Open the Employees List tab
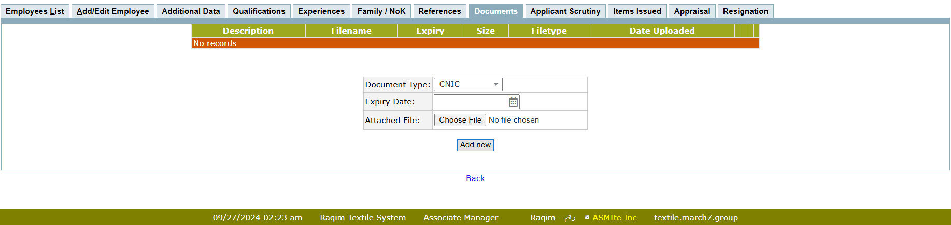Image resolution: width=951 pixels, height=225 pixels. pyautogui.click(x=35, y=11)
